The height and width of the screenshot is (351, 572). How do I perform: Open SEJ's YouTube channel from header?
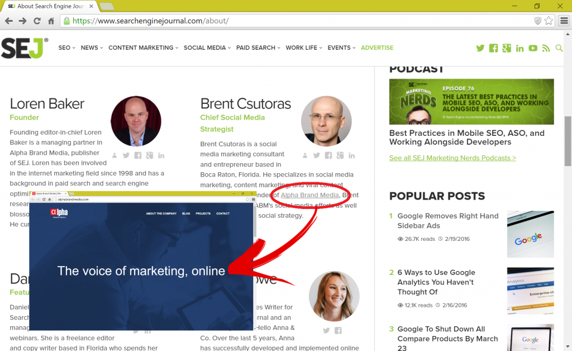click(533, 48)
